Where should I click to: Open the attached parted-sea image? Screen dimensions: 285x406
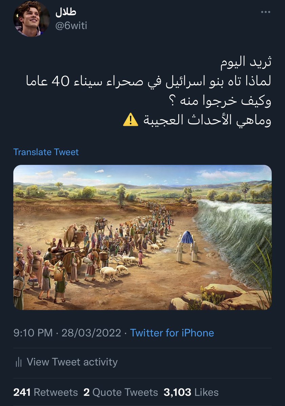click(x=142, y=238)
